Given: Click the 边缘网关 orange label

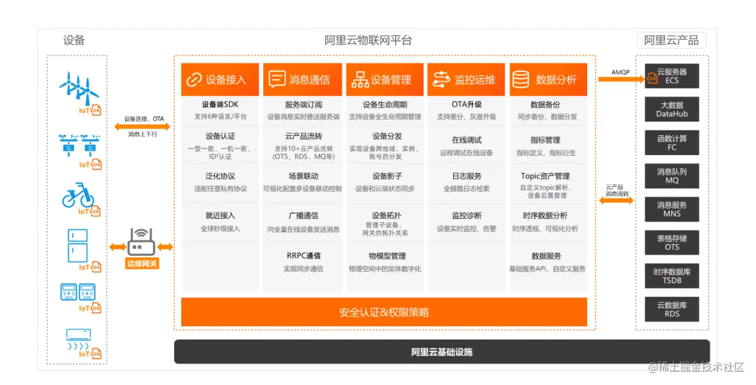Looking at the screenshot, I should point(142,263).
